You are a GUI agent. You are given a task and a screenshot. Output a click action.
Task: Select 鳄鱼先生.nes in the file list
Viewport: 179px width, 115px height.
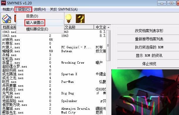pyautogui.click(x=13, y=113)
